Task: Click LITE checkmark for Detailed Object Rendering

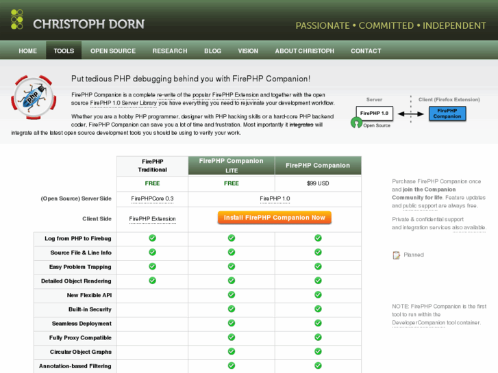Action: 232,281
